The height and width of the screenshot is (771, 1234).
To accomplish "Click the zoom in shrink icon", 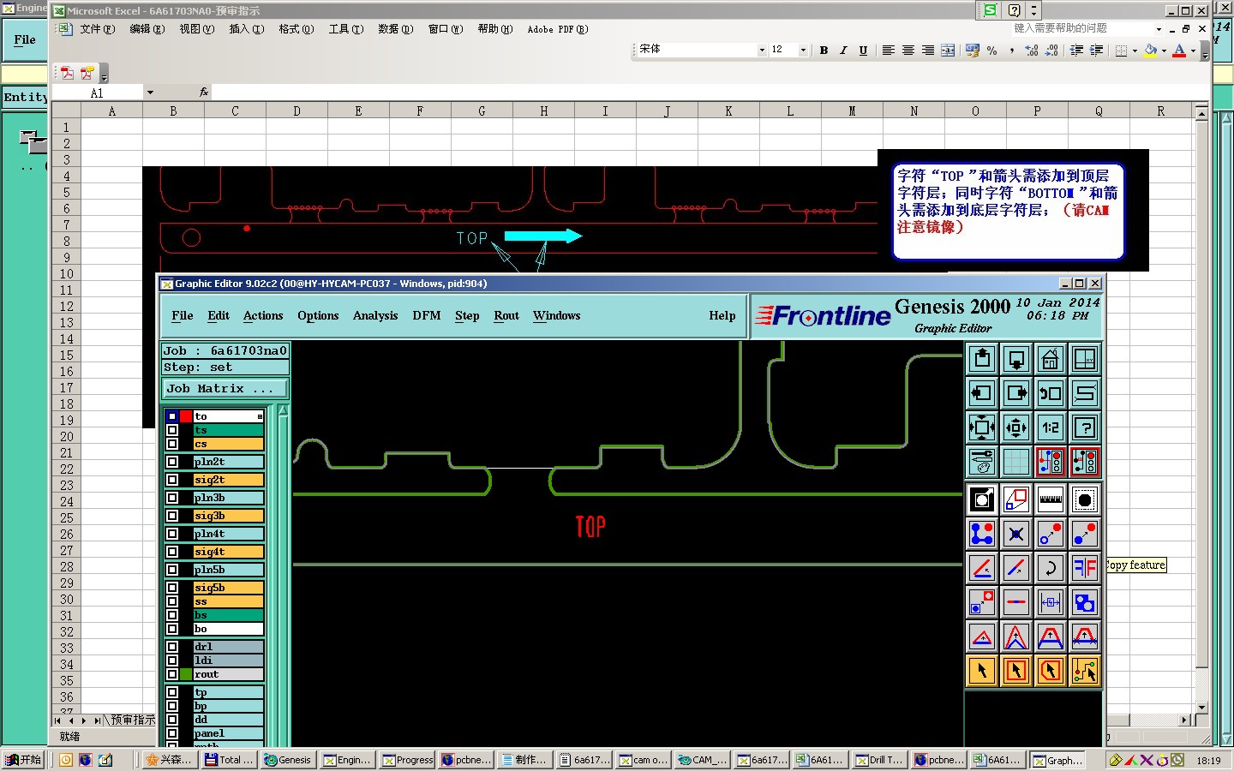I will coord(1016,427).
